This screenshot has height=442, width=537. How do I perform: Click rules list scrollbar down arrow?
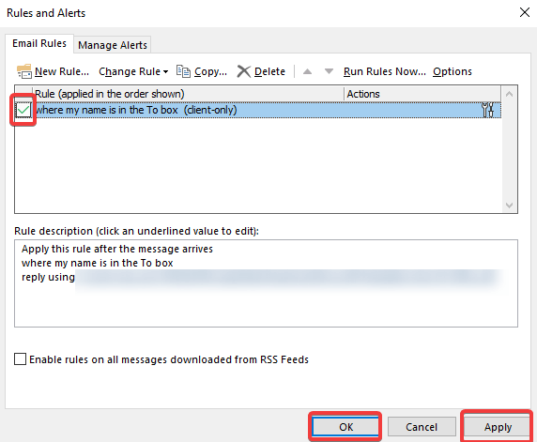coord(509,206)
